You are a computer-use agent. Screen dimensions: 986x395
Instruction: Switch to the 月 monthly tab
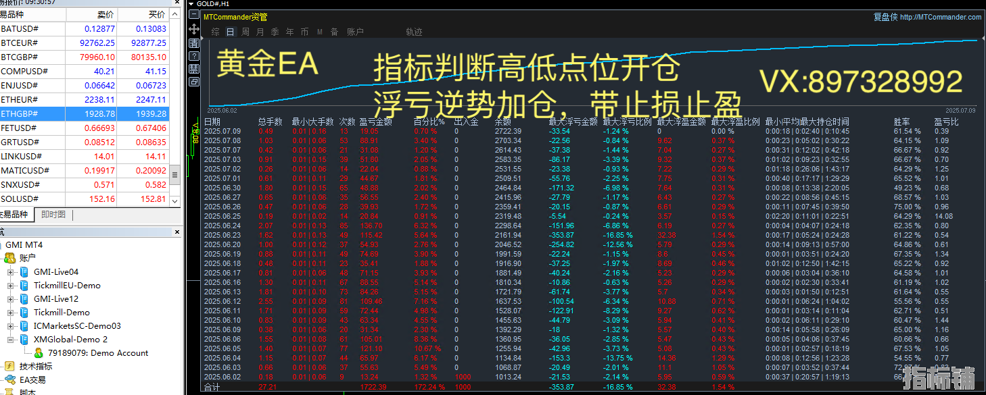click(260, 32)
